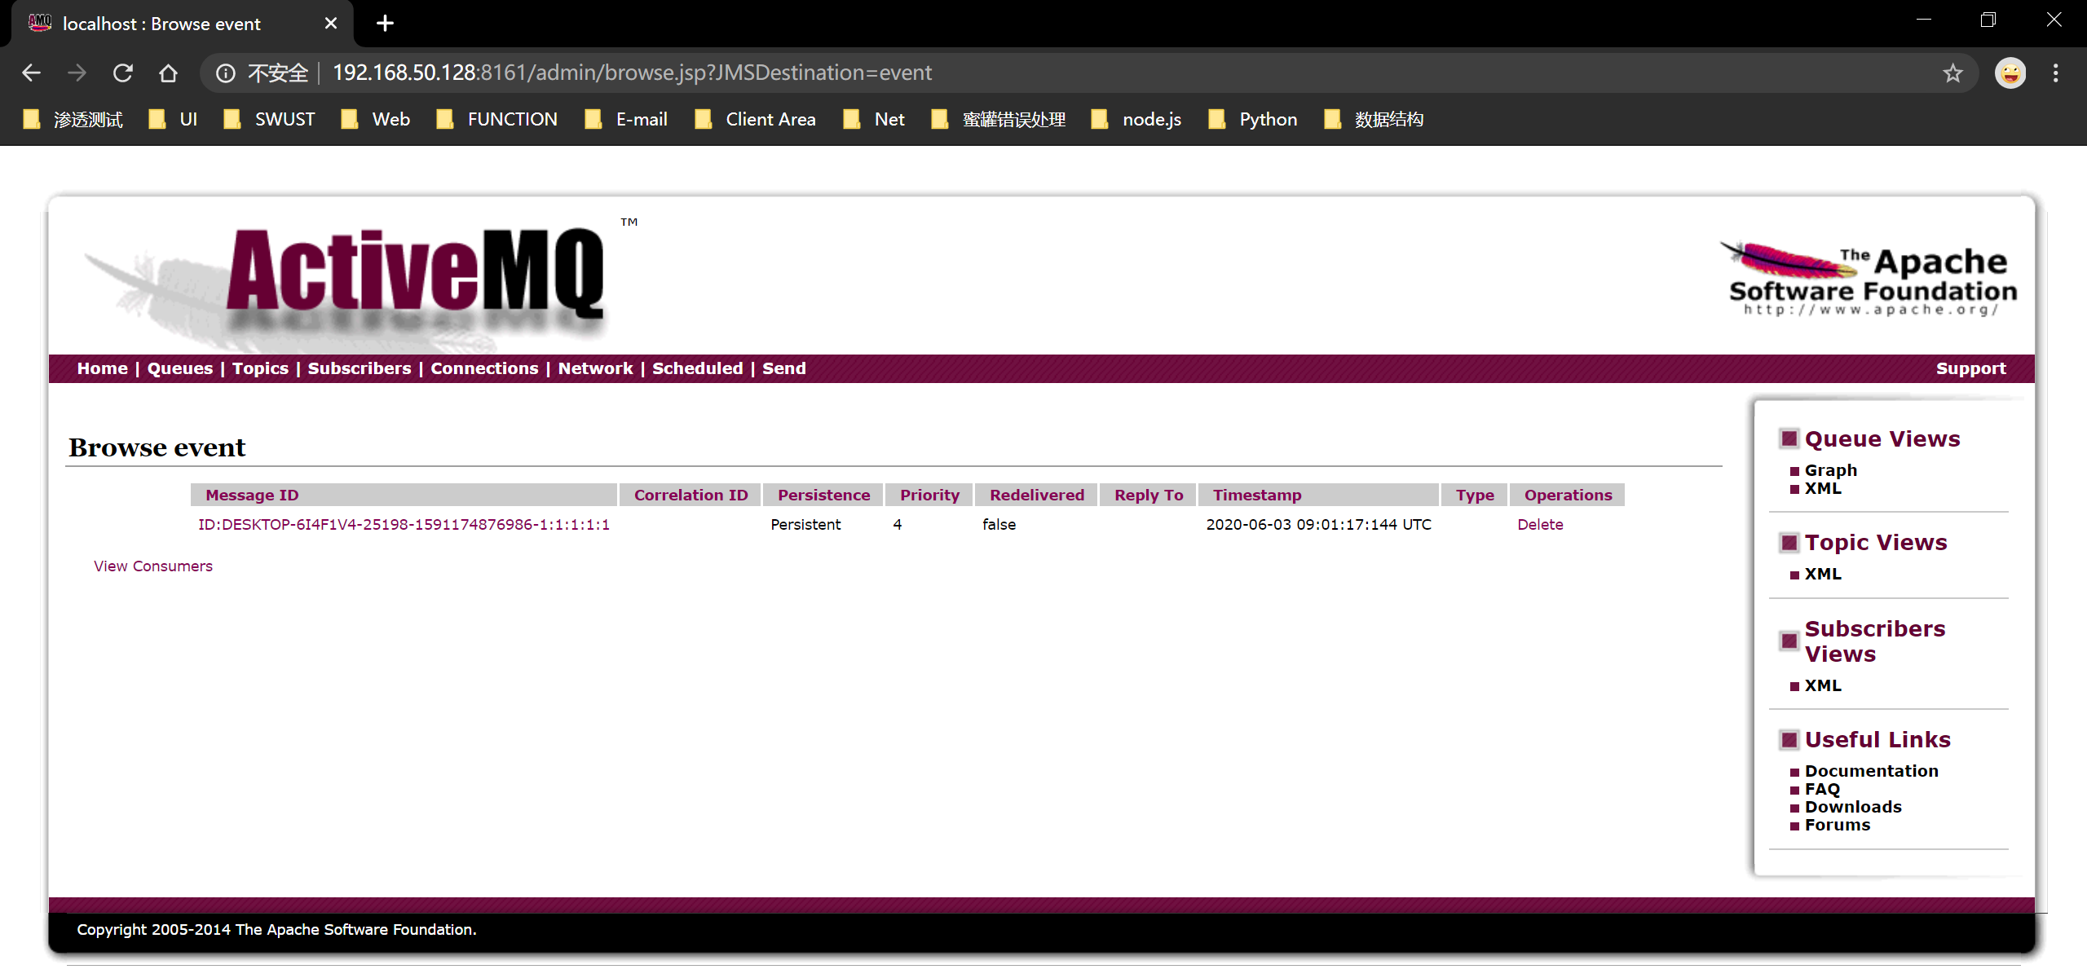Viewport: 2087px width, 978px height.
Task: Open the Scheduled menu item
Action: [x=697, y=368]
